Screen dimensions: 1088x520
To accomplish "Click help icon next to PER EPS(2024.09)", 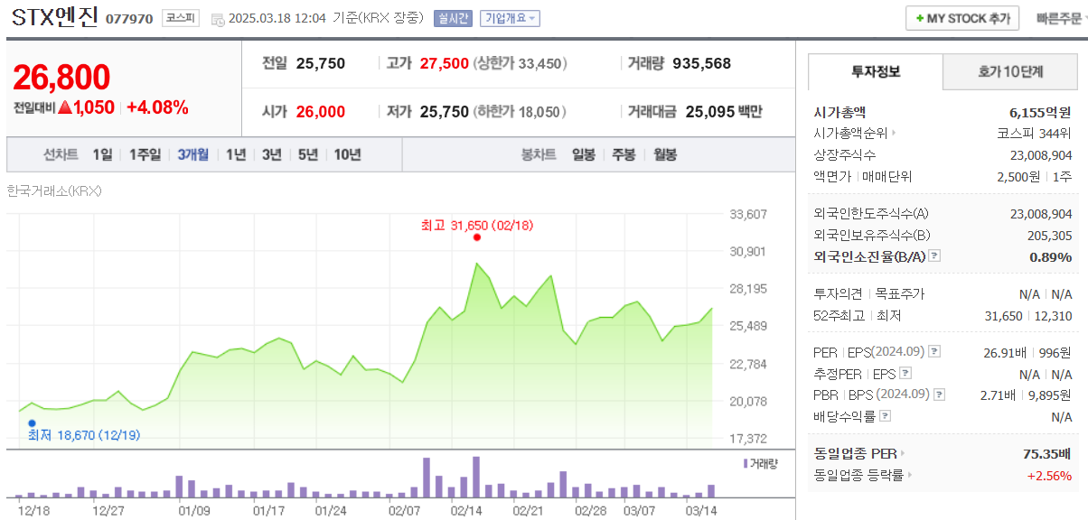I will tap(934, 351).
